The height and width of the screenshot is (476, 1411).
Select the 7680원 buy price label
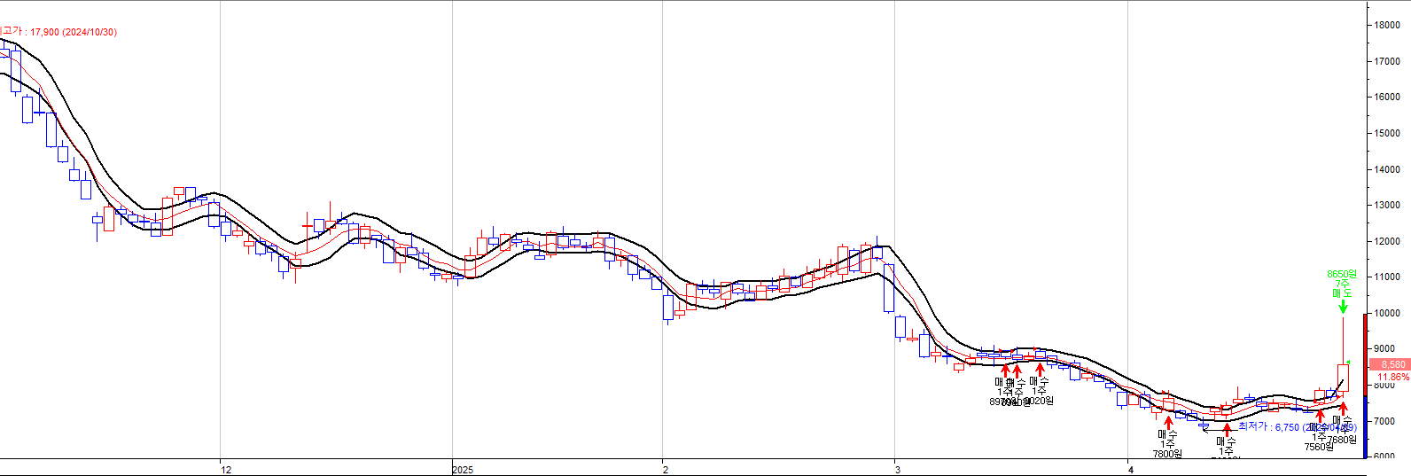coord(1342,440)
